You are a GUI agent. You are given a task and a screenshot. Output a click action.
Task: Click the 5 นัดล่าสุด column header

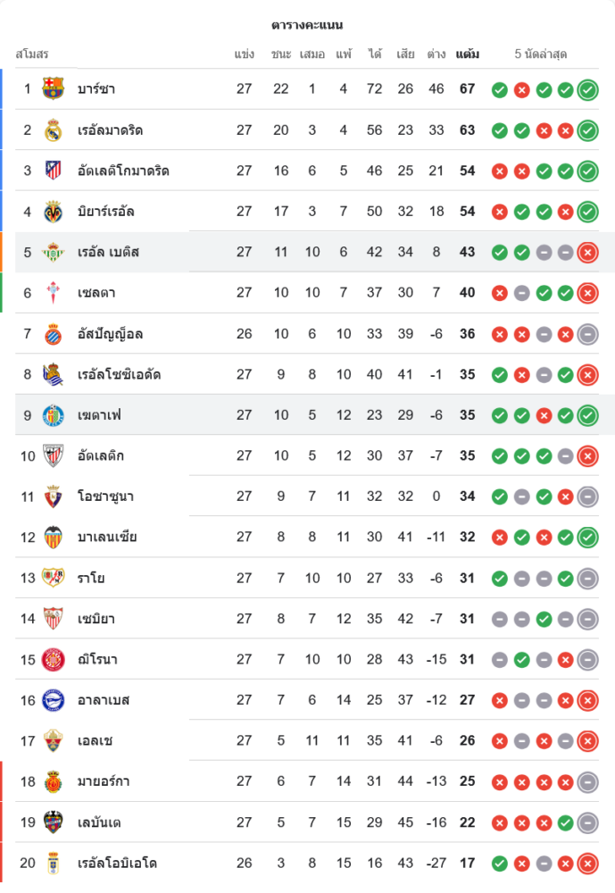(541, 54)
